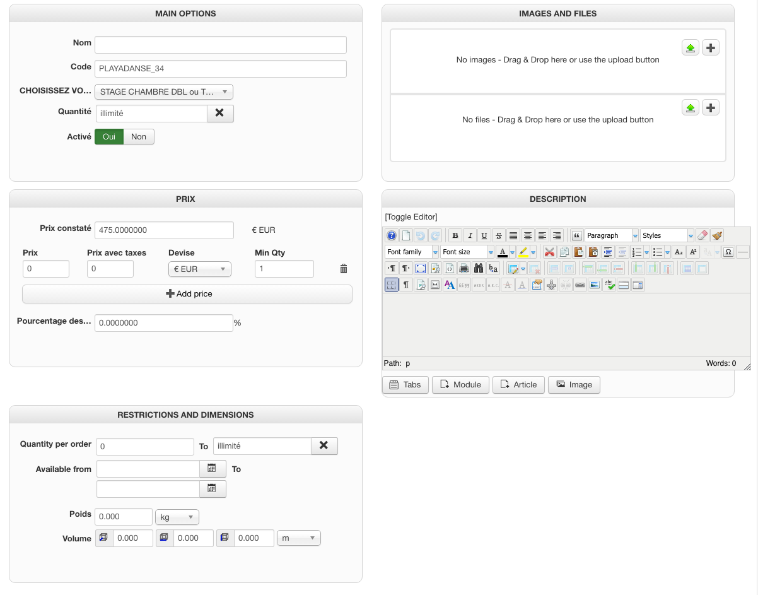Open Find with binoculars icon
The image size is (758, 595).
click(x=479, y=268)
